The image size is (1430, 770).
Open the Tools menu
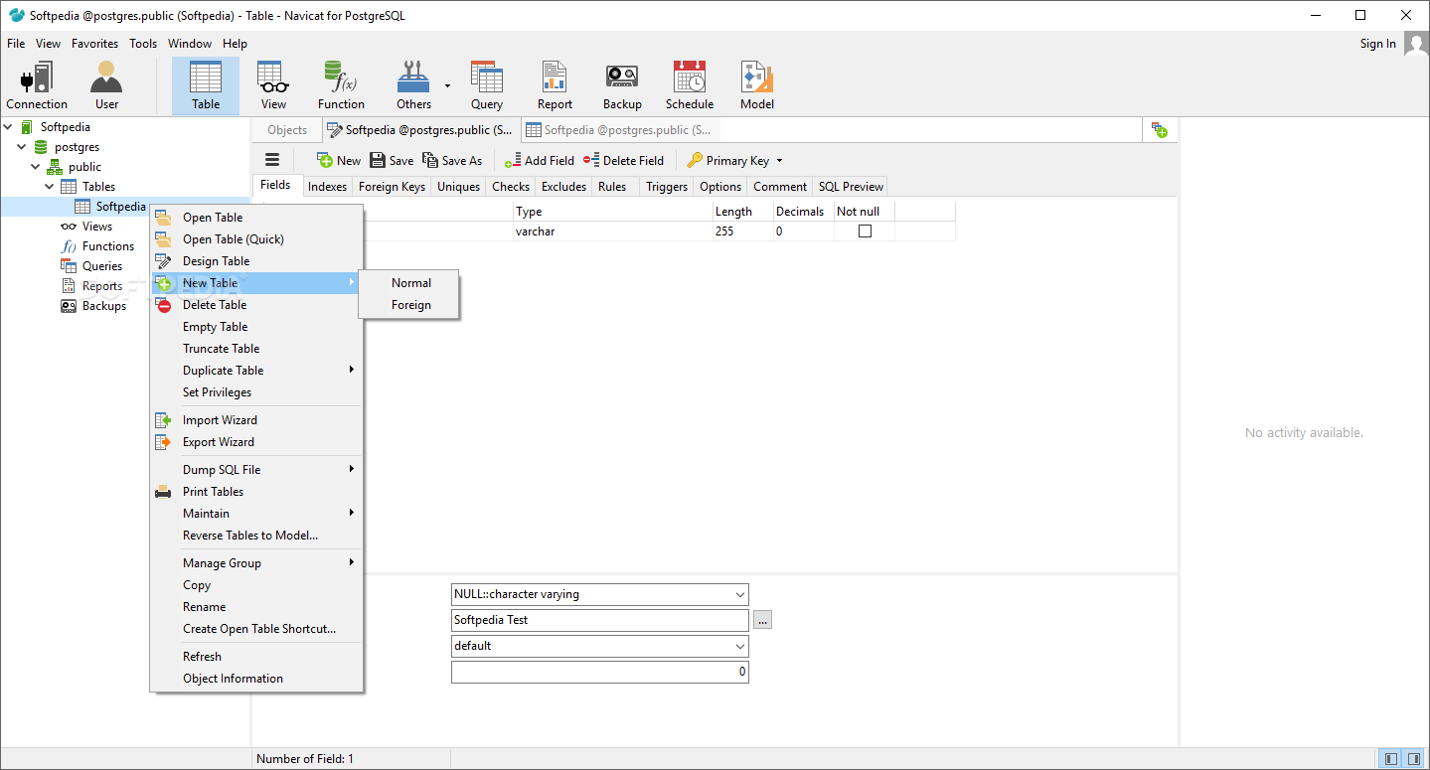point(143,44)
